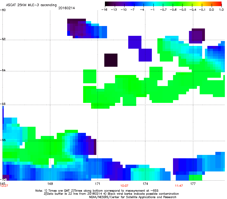Click the isolated green data square left of longitude 171
This screenshot has height=199, width=227.
(x=90, y=76)
